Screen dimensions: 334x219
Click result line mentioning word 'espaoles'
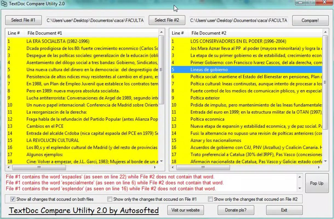tap(110, 177)
